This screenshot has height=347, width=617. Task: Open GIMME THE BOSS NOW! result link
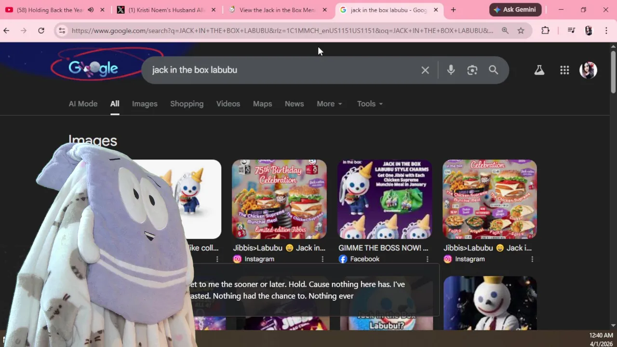(383, 248)
